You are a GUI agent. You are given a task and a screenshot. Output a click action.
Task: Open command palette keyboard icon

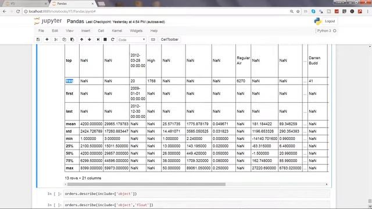(x=153, y=39)
